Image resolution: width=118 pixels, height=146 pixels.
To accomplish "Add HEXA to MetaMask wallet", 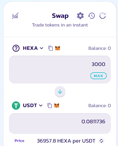I will coord(57,48).
